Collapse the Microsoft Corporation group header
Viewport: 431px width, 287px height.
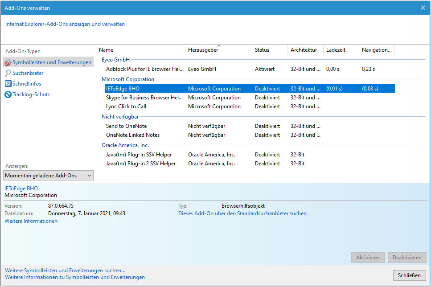coord(128,79)
